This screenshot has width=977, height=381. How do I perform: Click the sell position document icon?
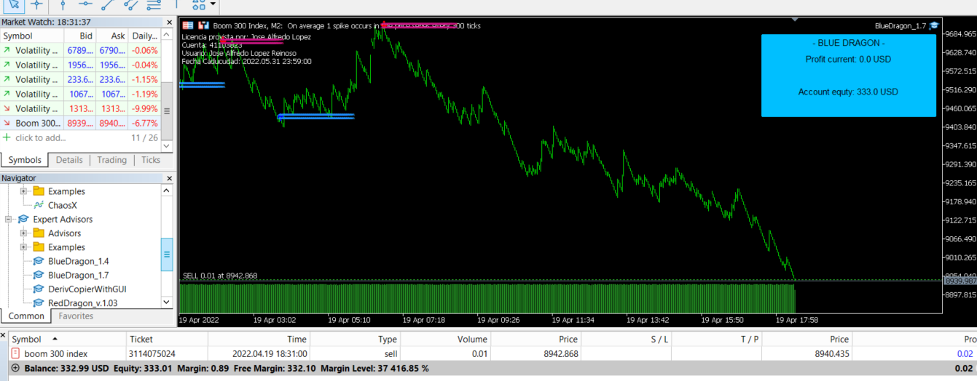15,353
